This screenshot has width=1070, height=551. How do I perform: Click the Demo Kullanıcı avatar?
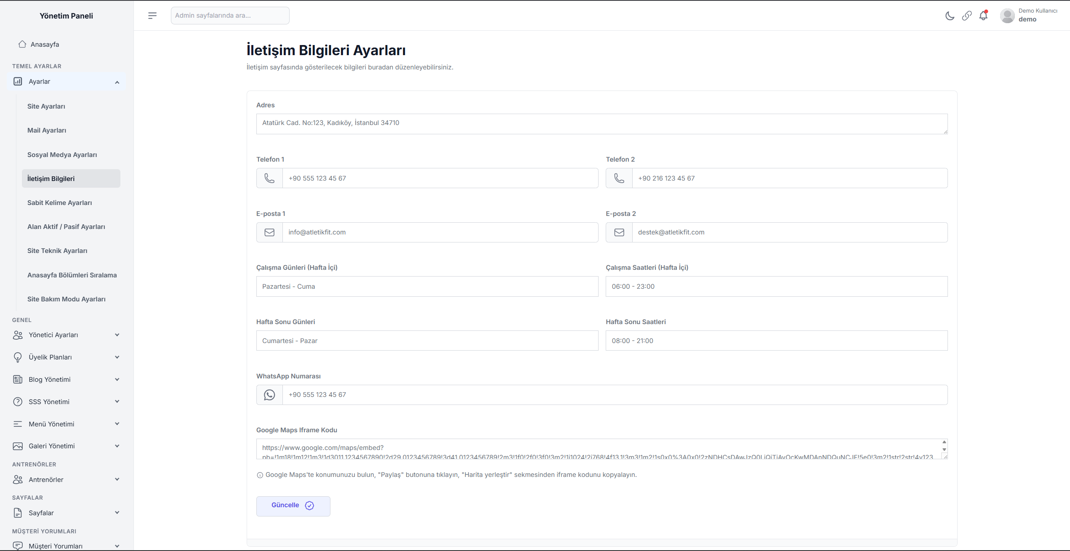pos(1007,16)
